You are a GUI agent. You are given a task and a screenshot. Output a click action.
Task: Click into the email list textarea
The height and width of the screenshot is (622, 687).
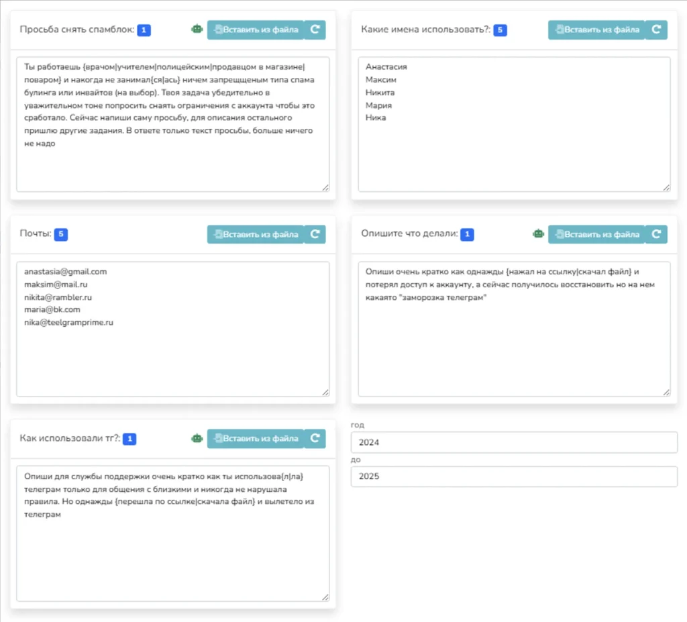(172, 329)
